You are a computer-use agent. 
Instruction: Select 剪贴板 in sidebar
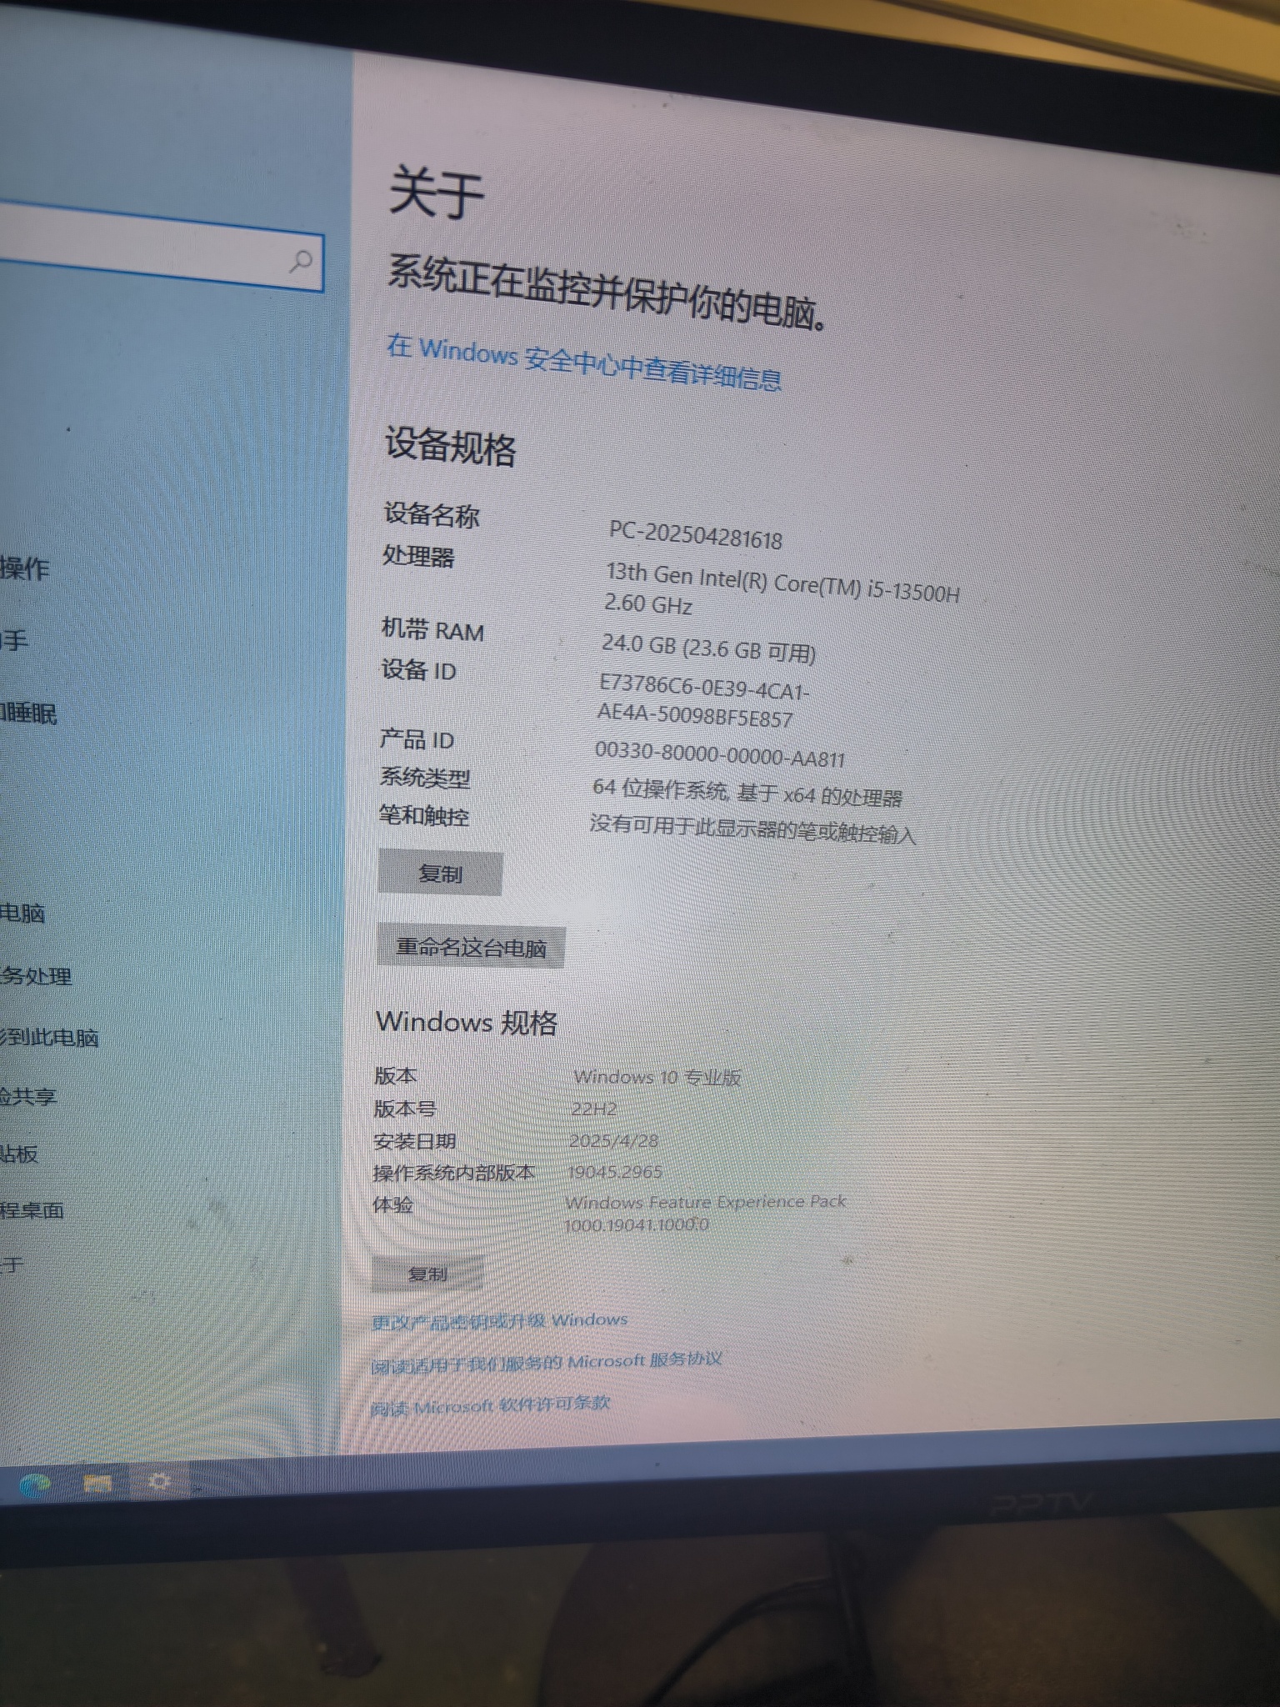(19, 1154)
